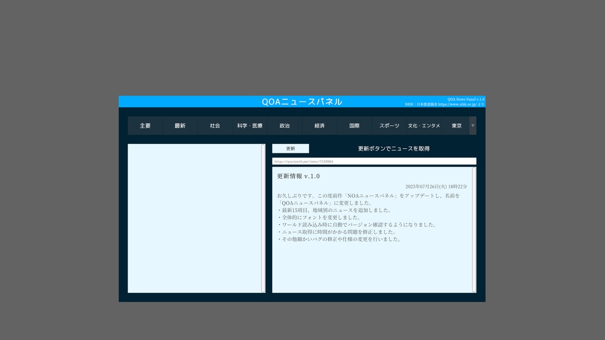Switch to the 東京 regional tab

(x=456, y=125)
